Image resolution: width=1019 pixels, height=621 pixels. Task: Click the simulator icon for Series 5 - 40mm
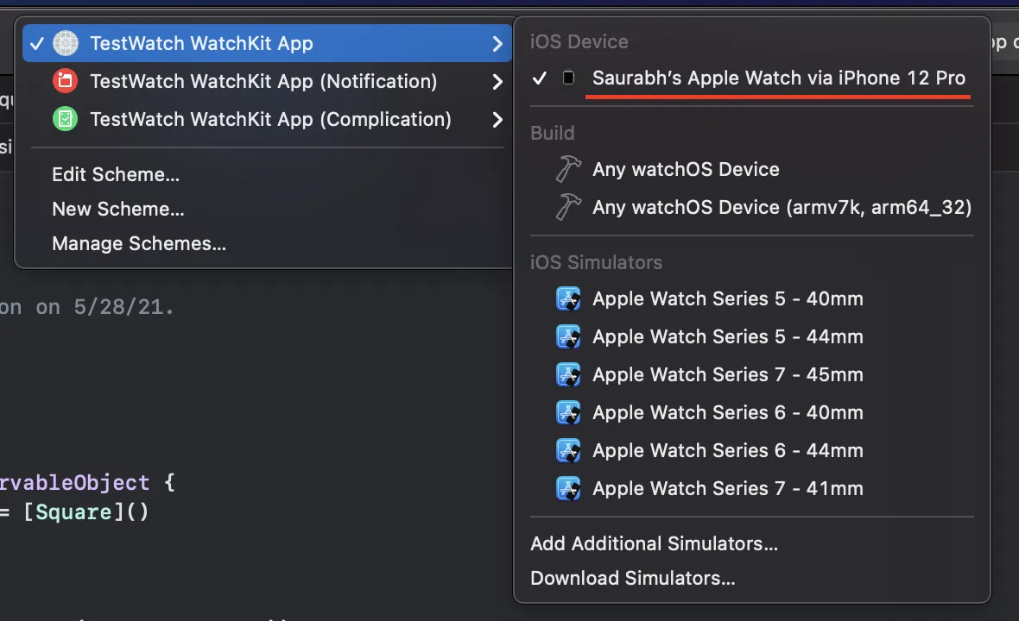point(567,299)
